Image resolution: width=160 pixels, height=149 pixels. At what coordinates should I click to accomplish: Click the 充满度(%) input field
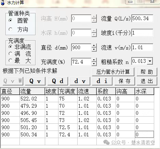pos(81,62)
